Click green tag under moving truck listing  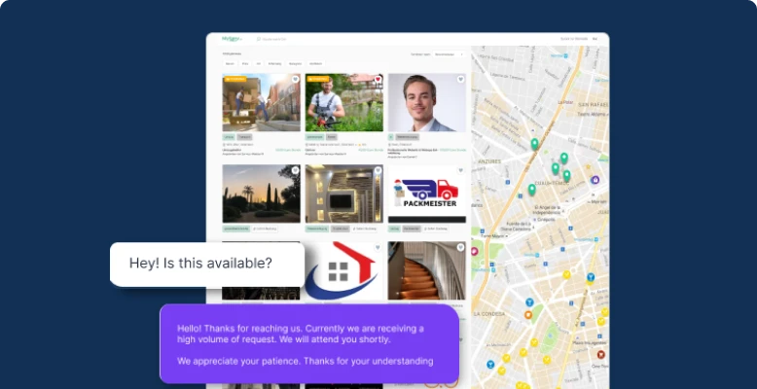(229, 137)
